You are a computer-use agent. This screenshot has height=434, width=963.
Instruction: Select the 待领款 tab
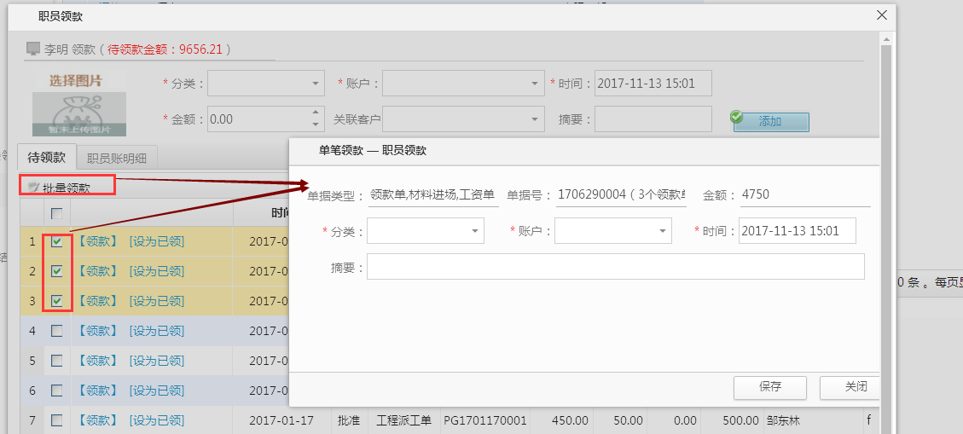pos(46,158)
